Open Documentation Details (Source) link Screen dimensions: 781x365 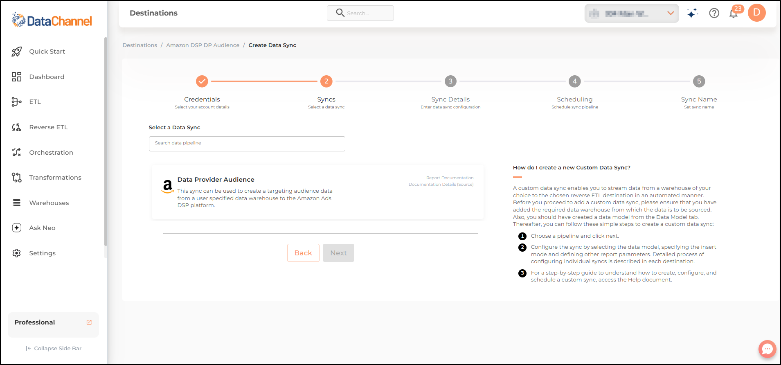pyautogui.click(x=441, y=185)
